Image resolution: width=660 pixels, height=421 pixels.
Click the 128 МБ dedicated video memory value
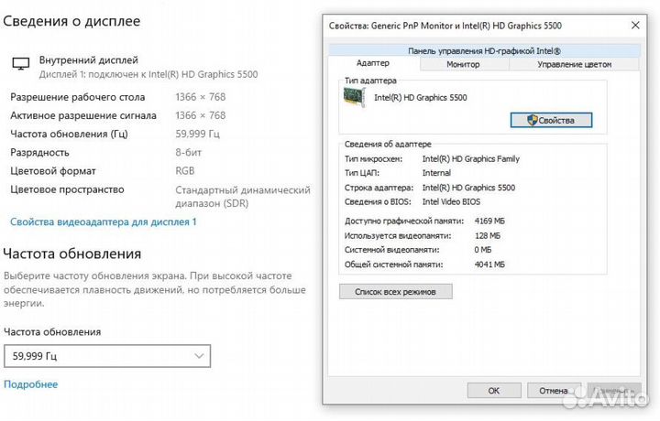point(488,236)
